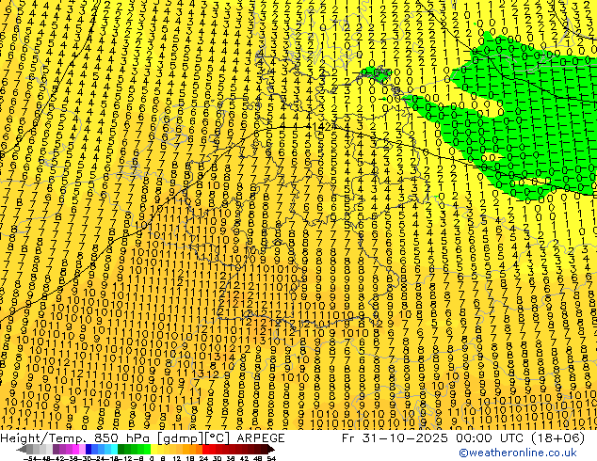Image resolution: width=597 pixels, height=461 pixels.
Task: Click the 'Height/Temp. 850 hPa' title text
Action: point(76,438)
